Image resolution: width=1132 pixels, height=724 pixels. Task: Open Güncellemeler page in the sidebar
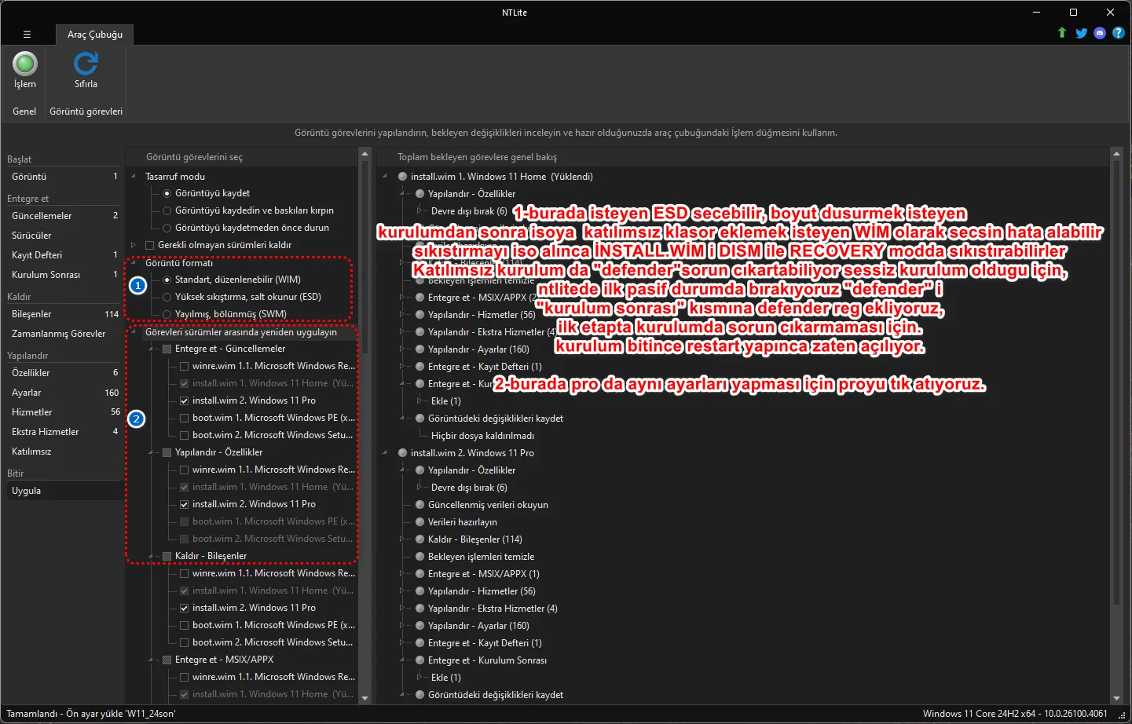tap(63, 216)
